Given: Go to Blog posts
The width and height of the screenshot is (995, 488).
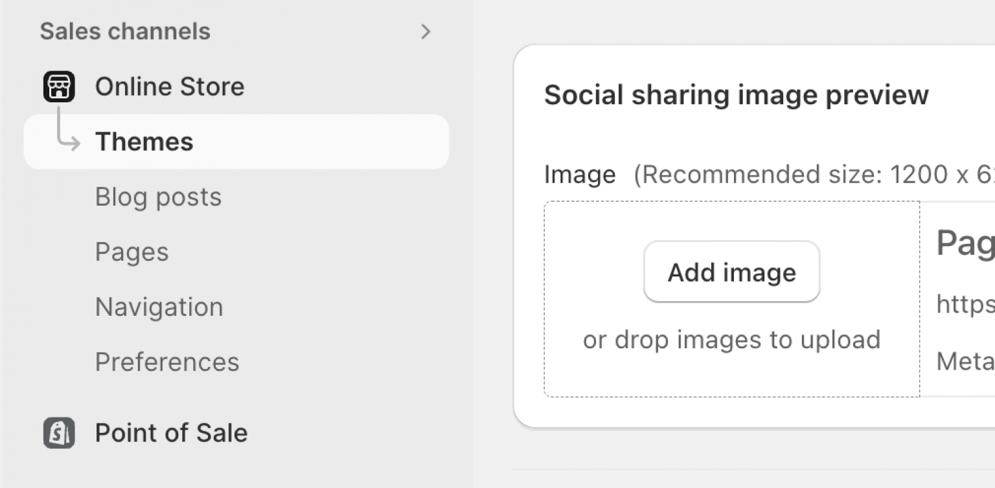Looking at the screenshot, I should (x=158, y=197).
